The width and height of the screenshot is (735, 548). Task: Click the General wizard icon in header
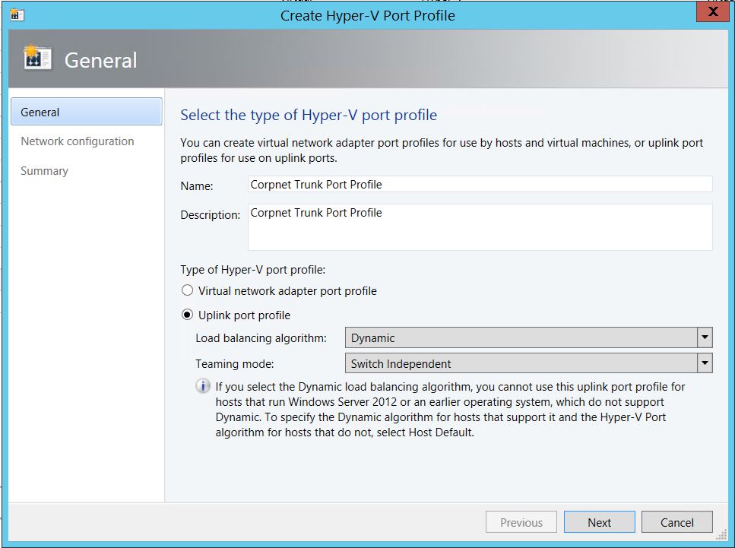tap(37, 59)
